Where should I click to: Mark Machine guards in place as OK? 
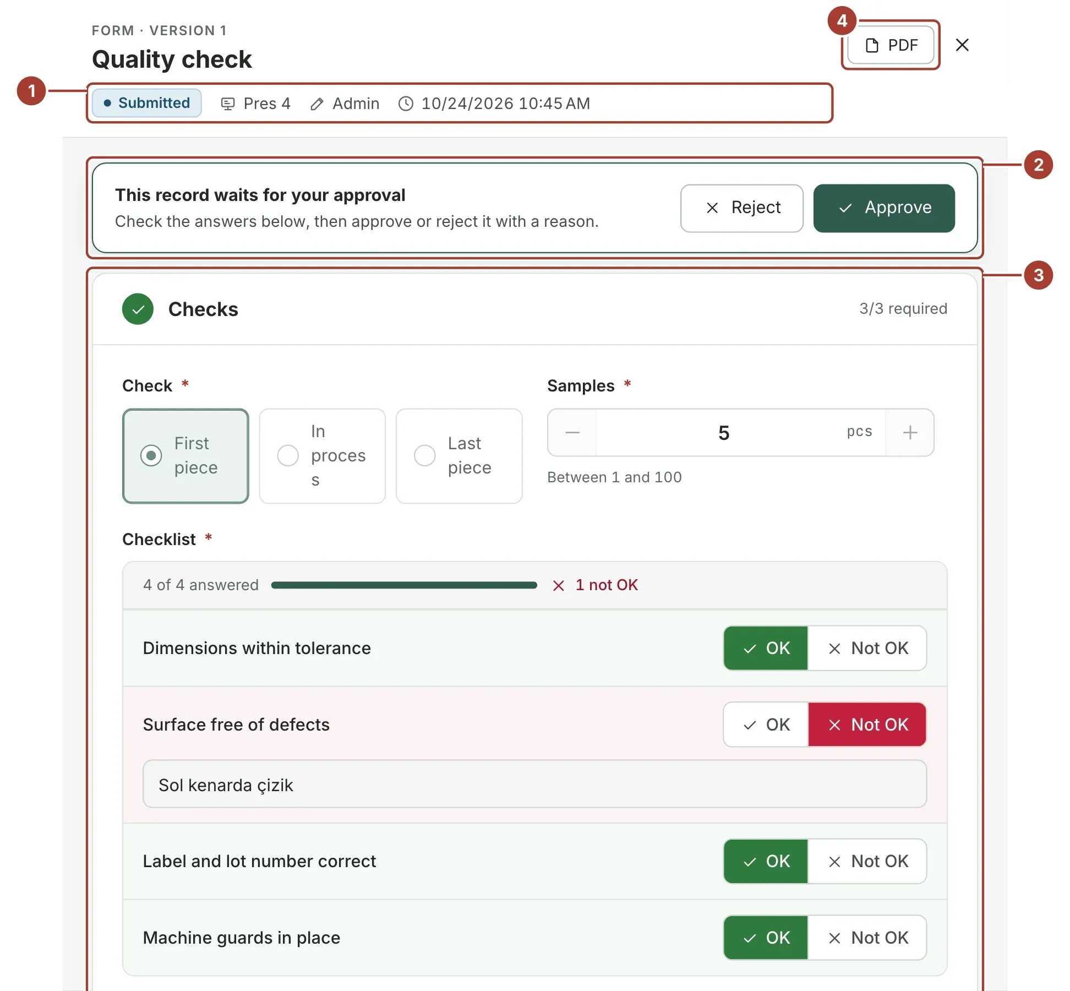(x=766, y=938)
